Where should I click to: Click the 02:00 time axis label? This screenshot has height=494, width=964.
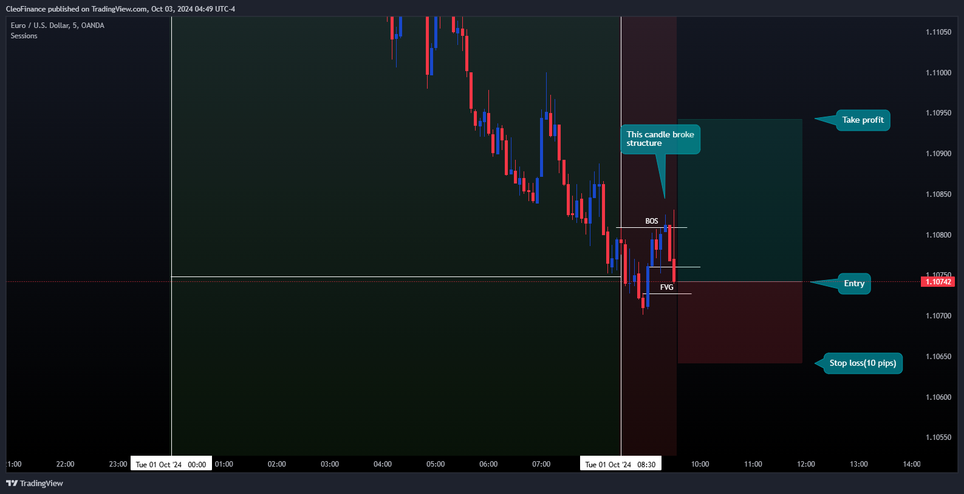click(277, 464)
